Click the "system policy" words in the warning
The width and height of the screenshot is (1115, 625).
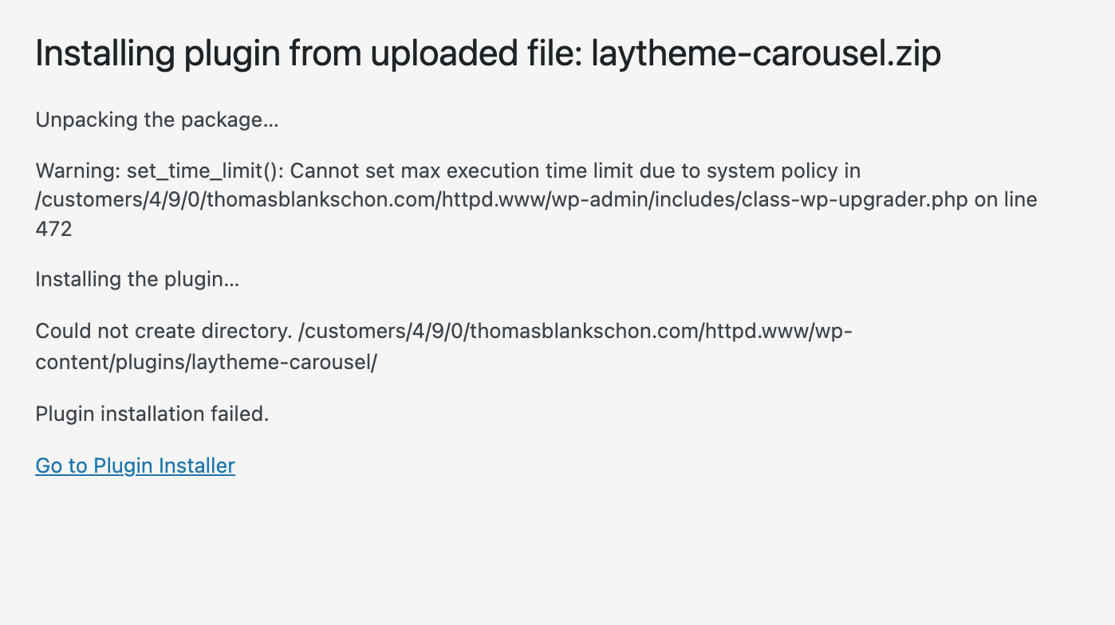pyautogui.click(x=774, y=171)
